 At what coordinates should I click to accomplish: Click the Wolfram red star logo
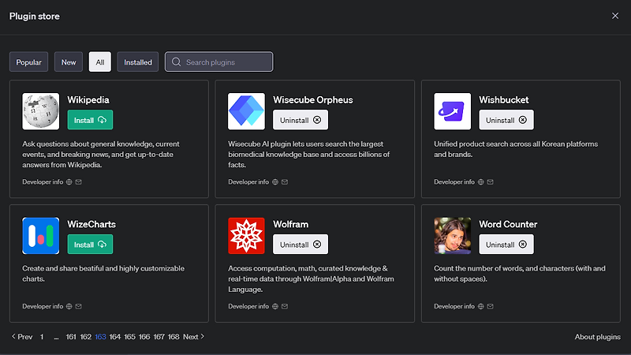[246, 236]
